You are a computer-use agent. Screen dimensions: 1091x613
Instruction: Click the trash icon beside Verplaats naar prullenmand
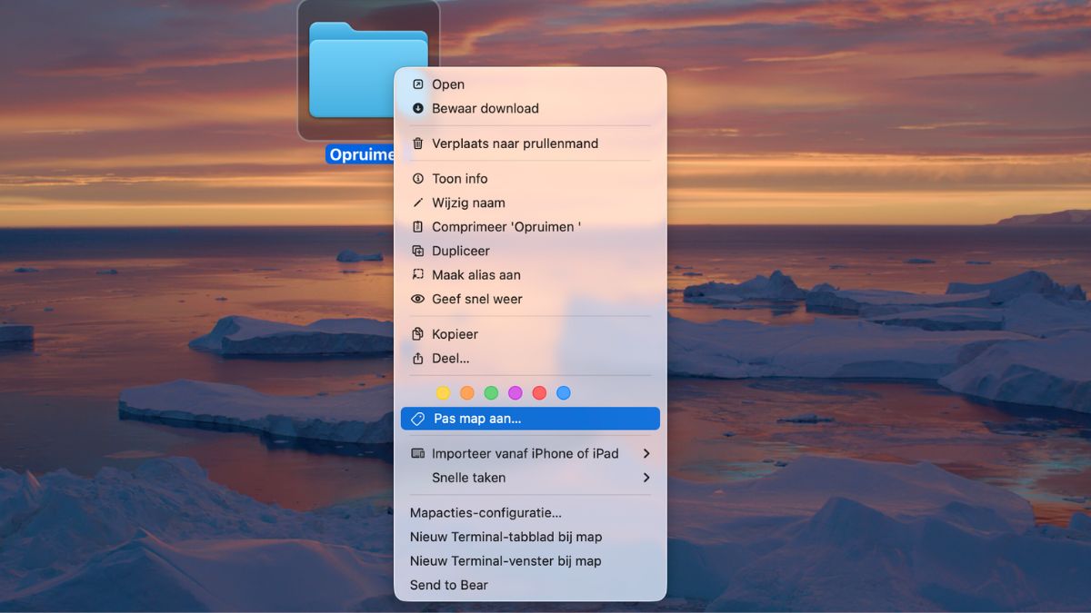coord(418,143)
